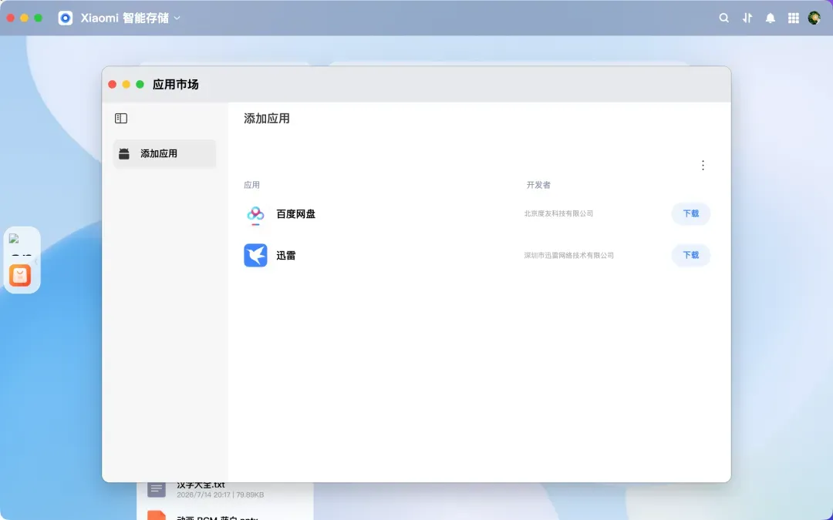This screenshot has width=833, height=520.
Task: Click the 开发者 column header
Action: [x=538, y=185]
